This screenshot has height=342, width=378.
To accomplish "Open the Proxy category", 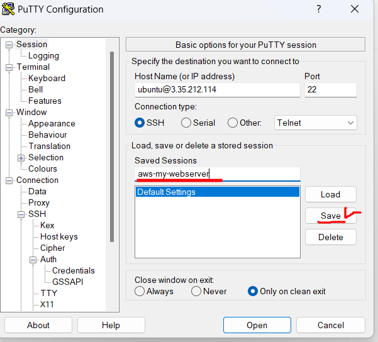I will 39,203.
